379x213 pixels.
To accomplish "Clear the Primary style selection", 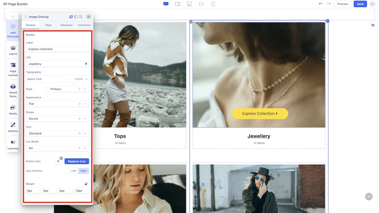I will (x=79, y=89).
